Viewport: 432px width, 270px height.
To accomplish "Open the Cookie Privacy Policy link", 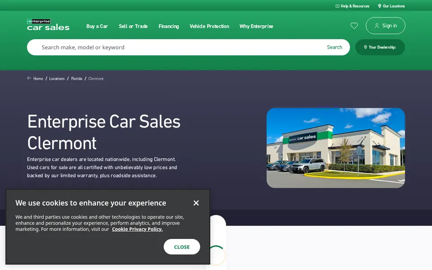I will 137,229.
